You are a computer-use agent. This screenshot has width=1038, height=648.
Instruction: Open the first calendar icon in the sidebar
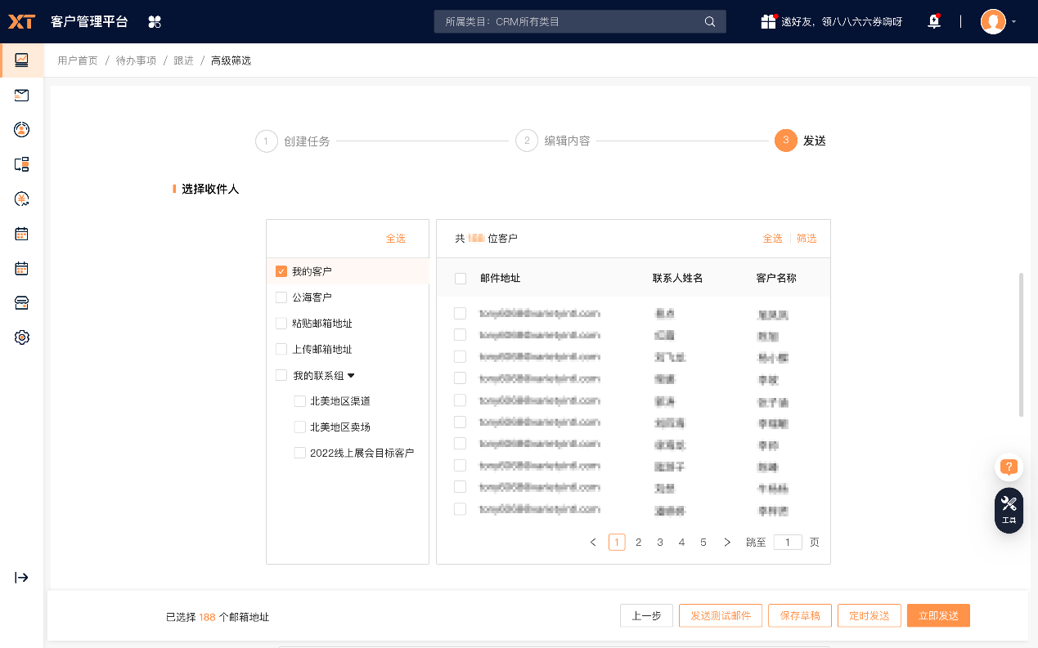coord(22,233)
